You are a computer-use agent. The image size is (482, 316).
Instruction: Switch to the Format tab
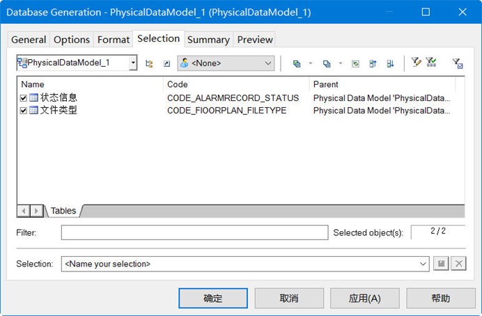[114, 40]
